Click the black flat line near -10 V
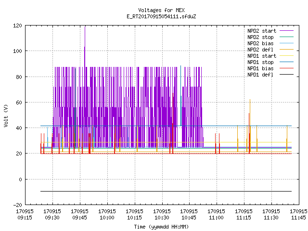Viewport: 308px width, 231px height. tap(166, 191)
